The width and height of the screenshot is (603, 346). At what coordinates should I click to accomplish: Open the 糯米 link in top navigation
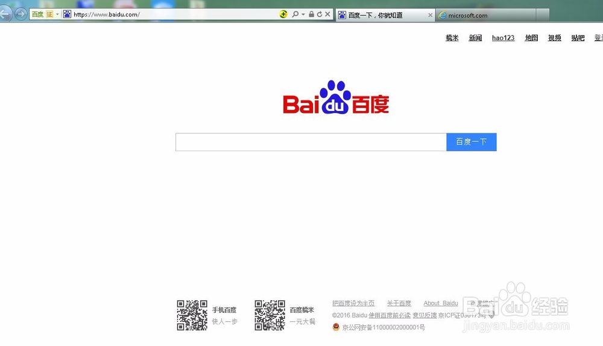click(x=452, y=38)
